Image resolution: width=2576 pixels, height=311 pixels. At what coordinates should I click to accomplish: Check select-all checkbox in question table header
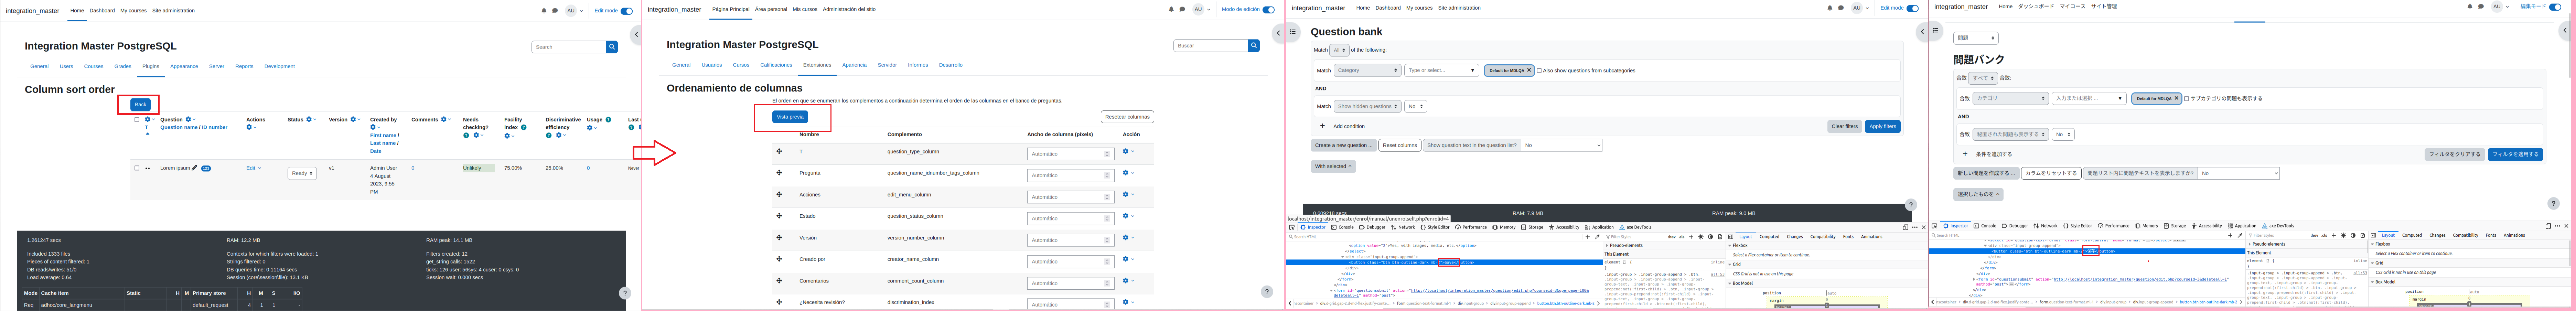[x=137, y=120]
